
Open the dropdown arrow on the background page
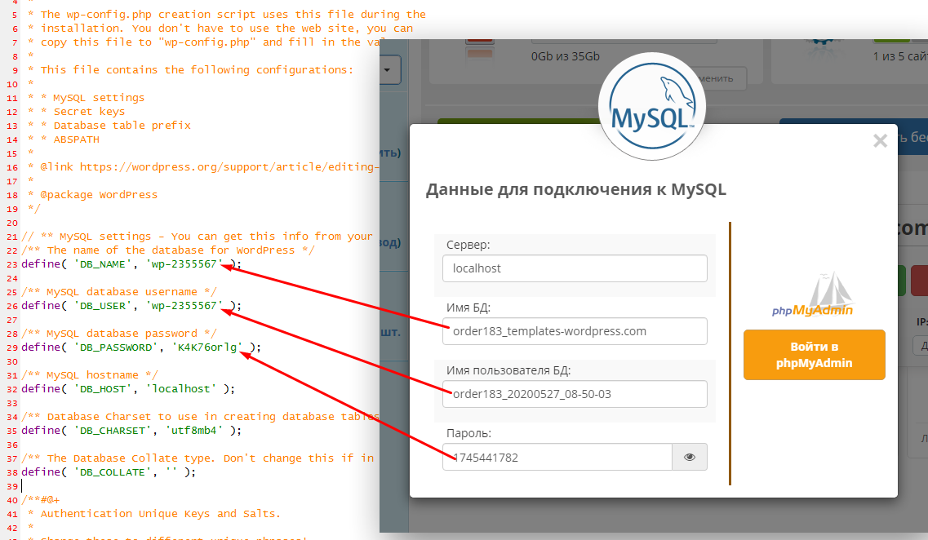[x=387, y=70]
